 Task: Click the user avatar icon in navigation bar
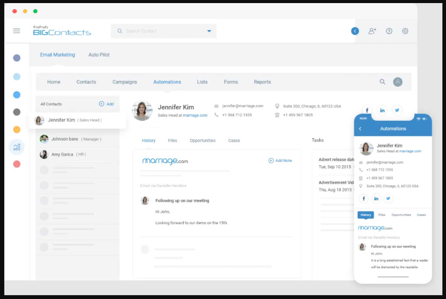pyautogui.click(x=397, y=82)
